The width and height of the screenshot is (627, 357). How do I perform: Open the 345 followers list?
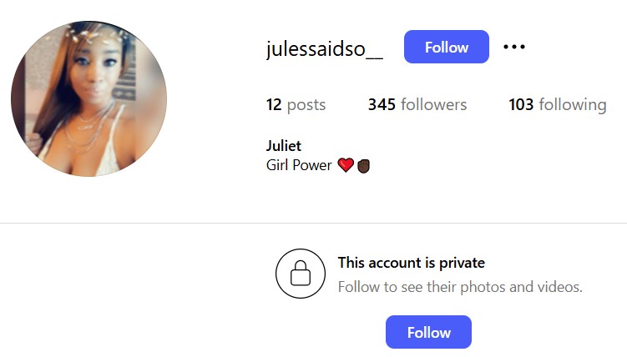pyautogui.click(x=417, y=104)
